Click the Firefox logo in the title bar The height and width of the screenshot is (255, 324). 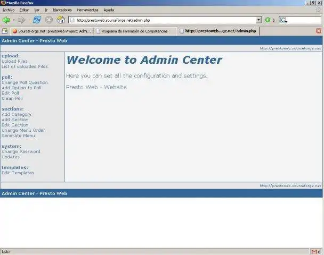click(x=3, y=3)
